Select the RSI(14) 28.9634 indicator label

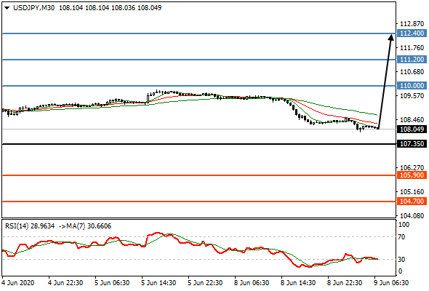pos(30,226)
